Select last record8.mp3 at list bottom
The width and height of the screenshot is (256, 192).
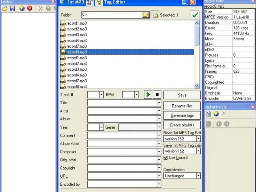127,86
